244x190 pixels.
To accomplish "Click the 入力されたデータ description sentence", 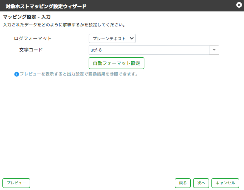I will 64,25.
